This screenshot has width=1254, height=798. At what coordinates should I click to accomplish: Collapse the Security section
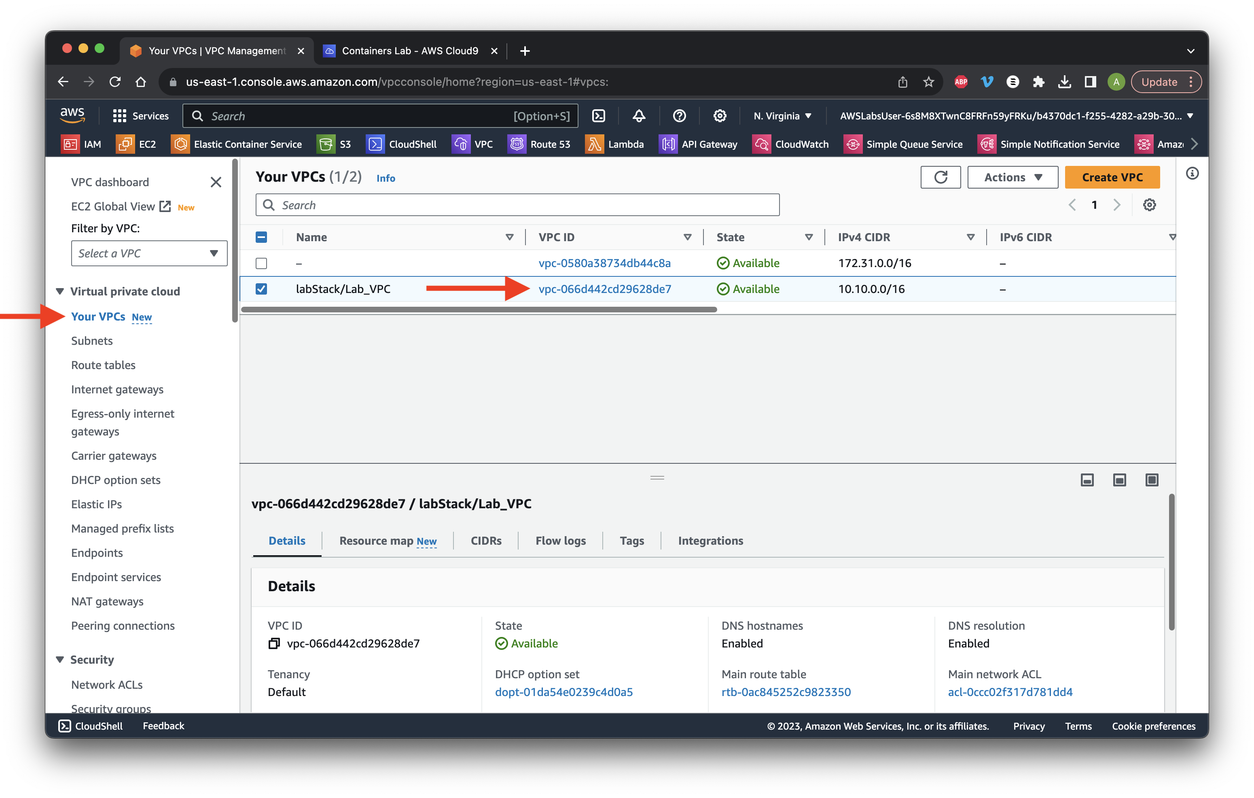click(x=60, y=660)
